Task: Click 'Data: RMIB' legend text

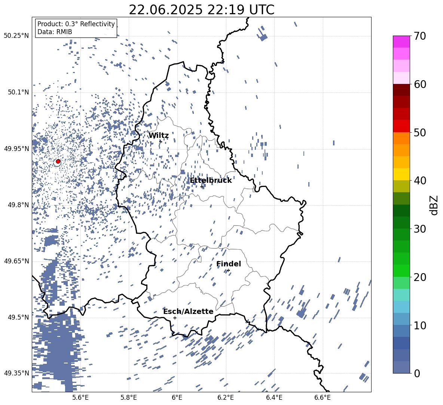Action: pos(55,32)
